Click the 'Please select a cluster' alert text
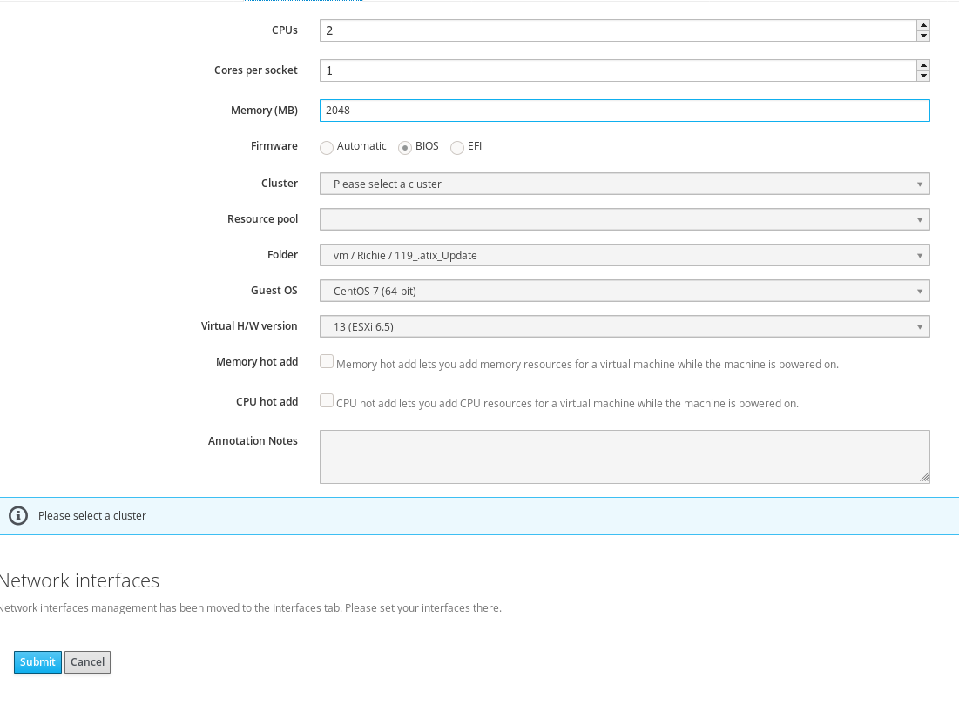Image resolution: width=959 pixels, height=711 pixels. point(92,515)
